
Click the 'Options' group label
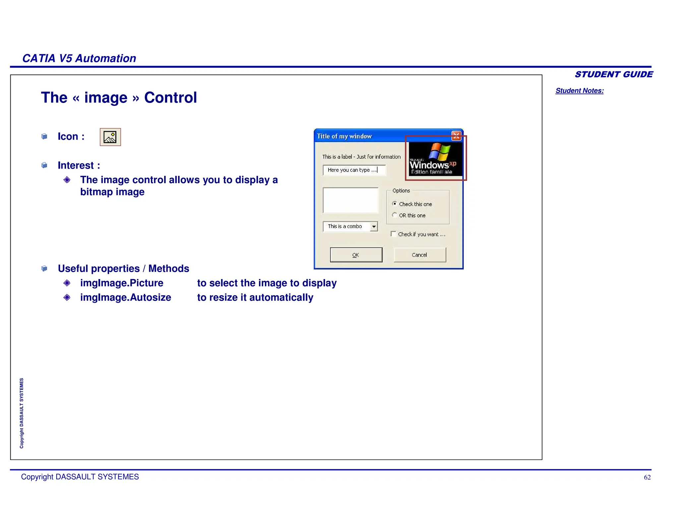pyautogui.click(x=401, y=190)
